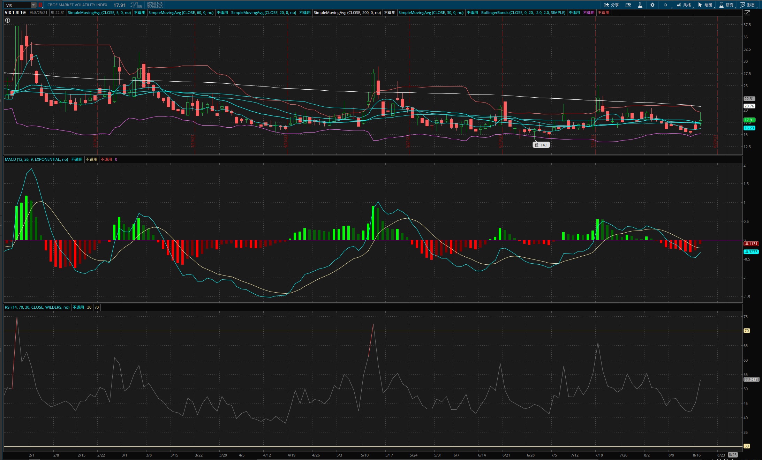Click SimpleMovingAvg (CLOSE, 200) label
The height and width of the screenshot is (460, 762).
[x=347, y=13]
